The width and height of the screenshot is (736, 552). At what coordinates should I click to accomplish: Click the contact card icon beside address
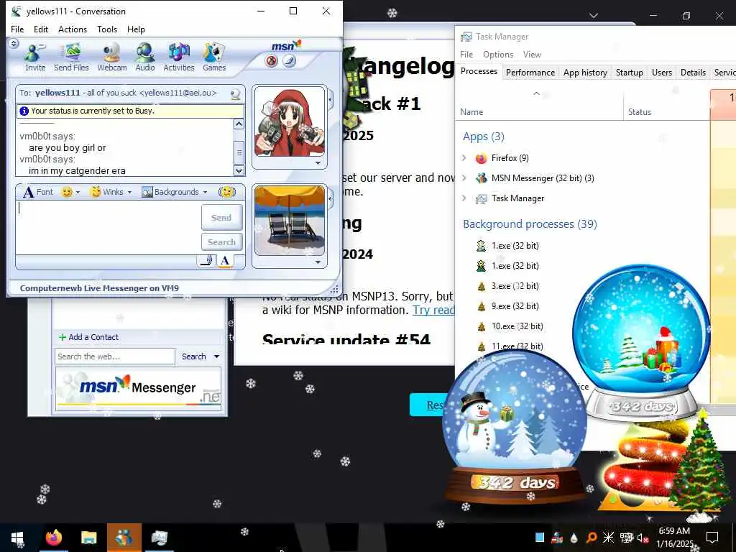[236, 93]
